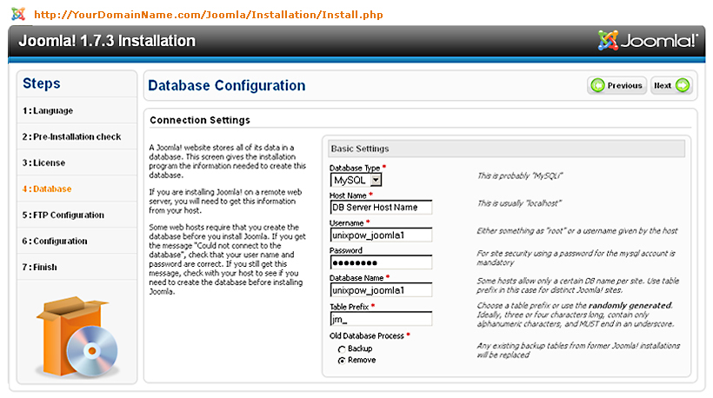Open the Database Type MySQL dropdown
The width and height of the screenshot is (713, 398).
[356, 180]
